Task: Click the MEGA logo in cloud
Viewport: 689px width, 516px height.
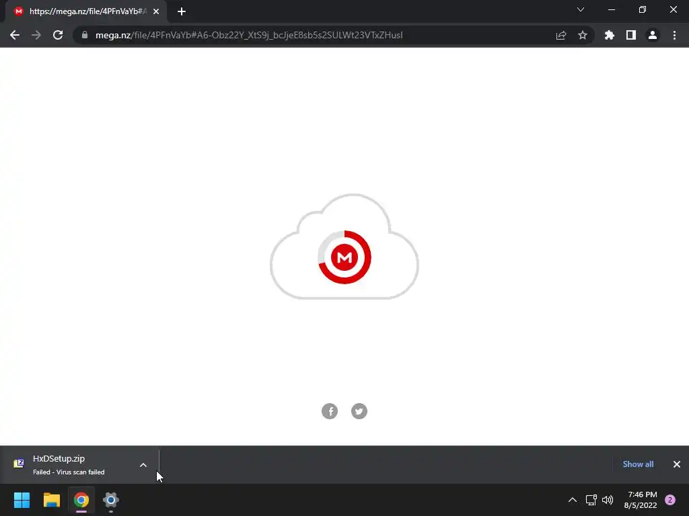Action: (344, 257)
